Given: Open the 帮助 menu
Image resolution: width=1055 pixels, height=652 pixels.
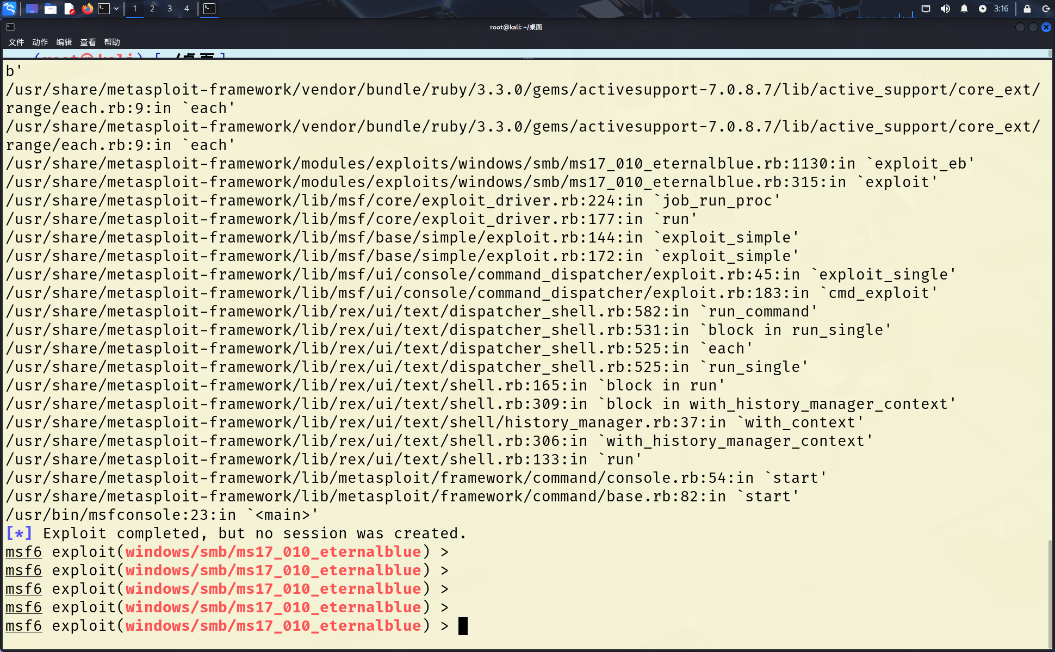Looking at the screenshot, I should pos(111,42).
